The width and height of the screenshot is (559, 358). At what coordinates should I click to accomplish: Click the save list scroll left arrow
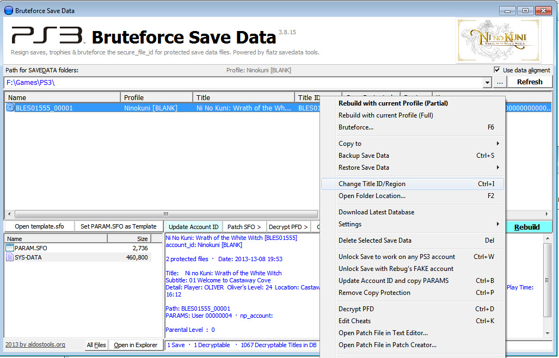[9, 214]
